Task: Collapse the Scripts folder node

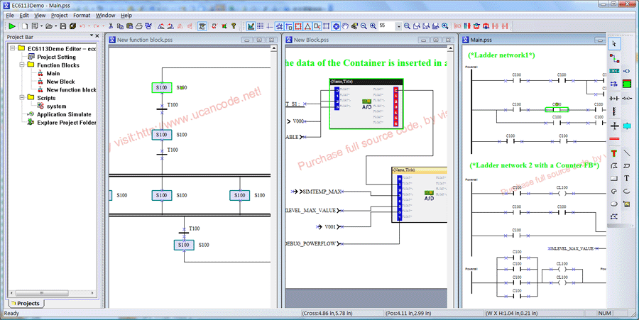Action: 21,98
